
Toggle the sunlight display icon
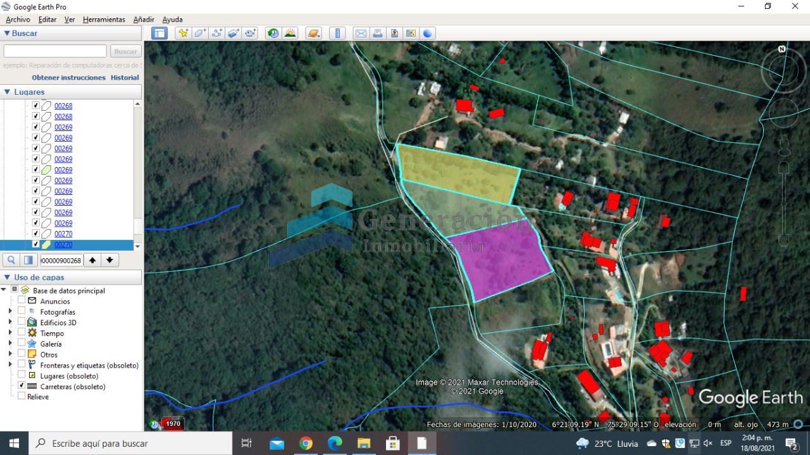(290, 34)
